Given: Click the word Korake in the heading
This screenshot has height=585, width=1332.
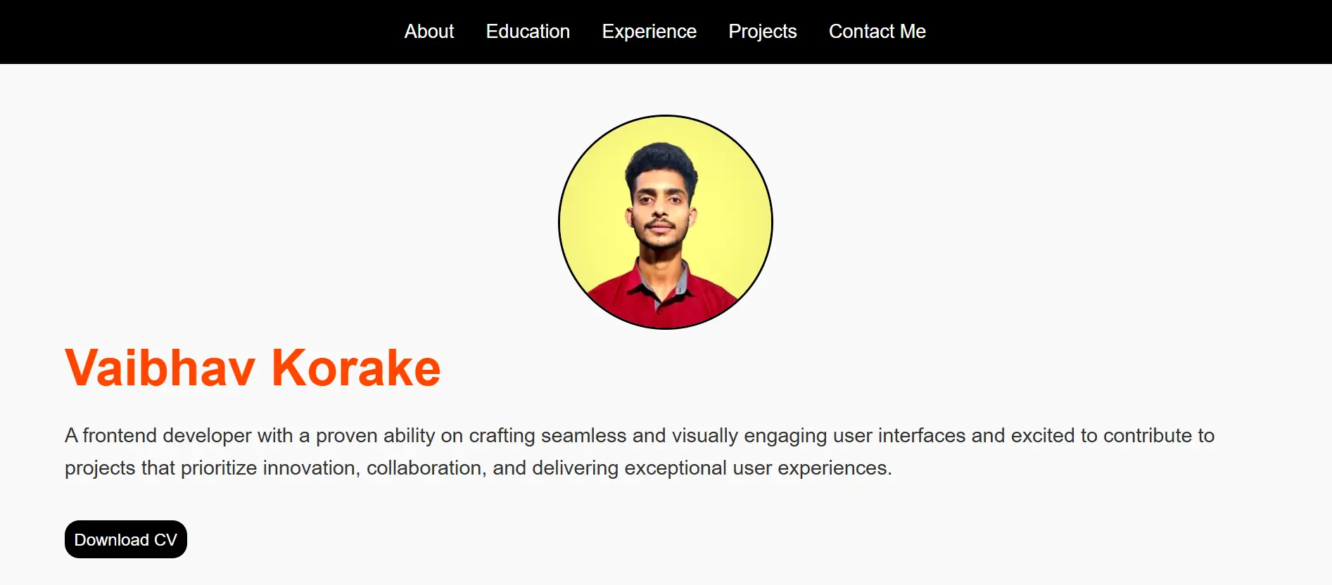Looking at the screenshot, I should click(x=356, y=368).
